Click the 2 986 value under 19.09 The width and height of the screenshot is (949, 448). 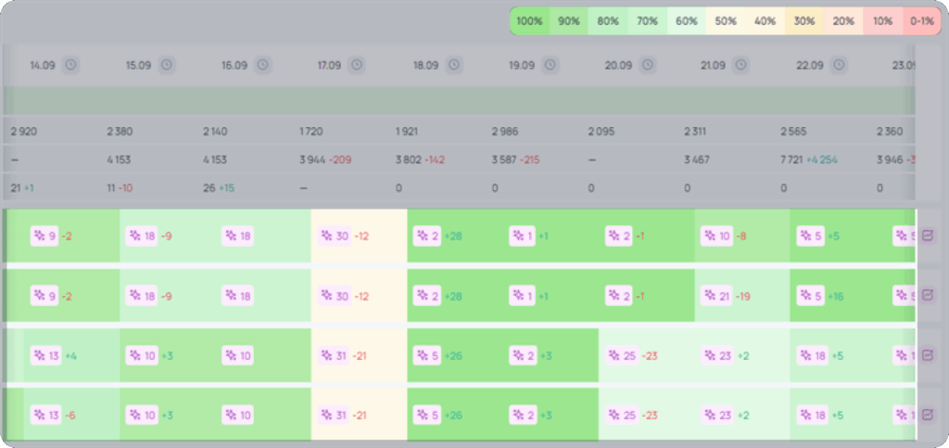click(505, 132)
